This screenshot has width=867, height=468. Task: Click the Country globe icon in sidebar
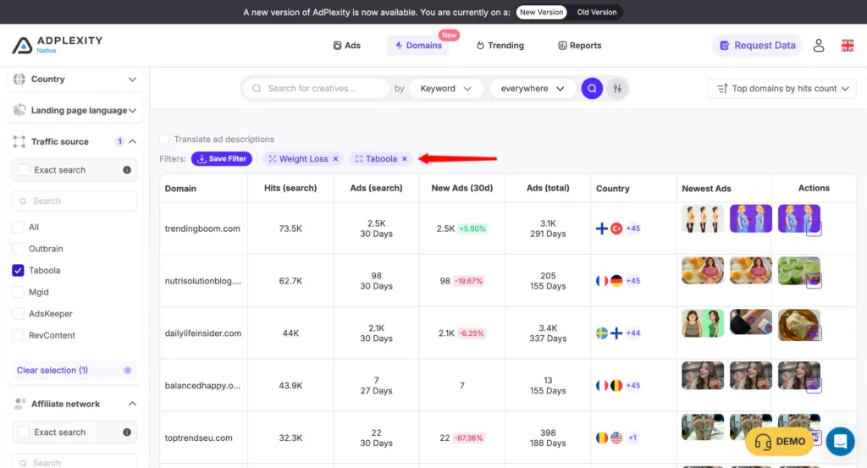[x=19, y=79]
